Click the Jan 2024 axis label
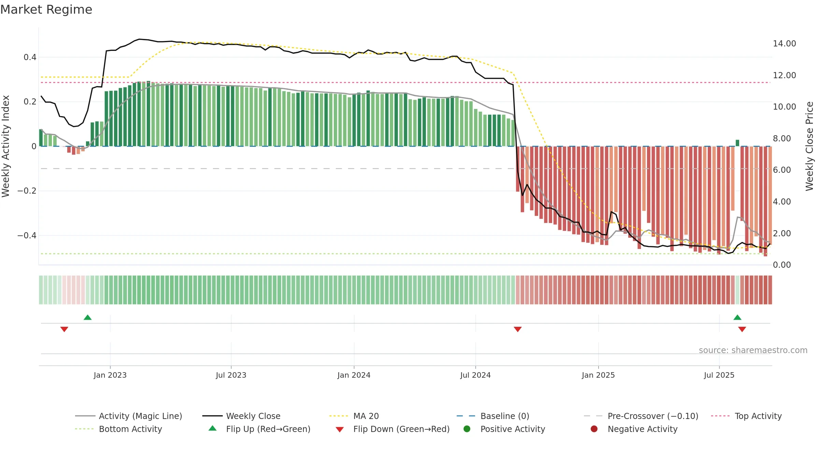Screen dimensions: 819x461 tap(354, 375)
